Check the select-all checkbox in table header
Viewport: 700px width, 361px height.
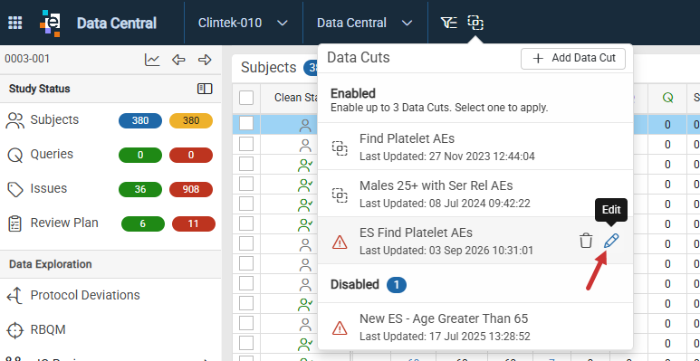246,98
